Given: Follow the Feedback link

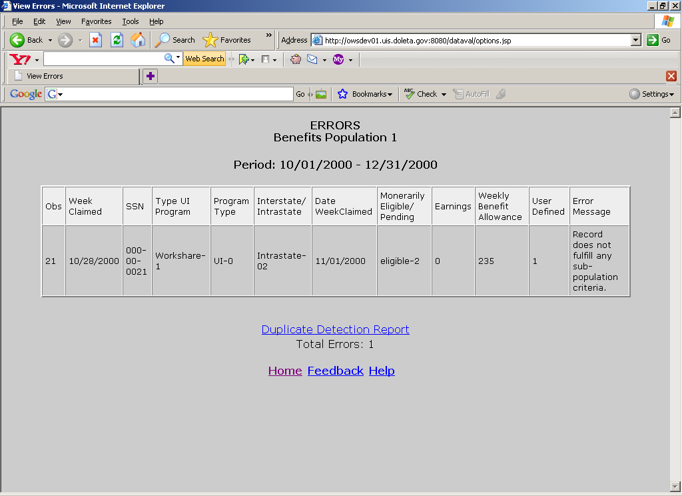Looking at the screenshot, I should click(335, 371).
